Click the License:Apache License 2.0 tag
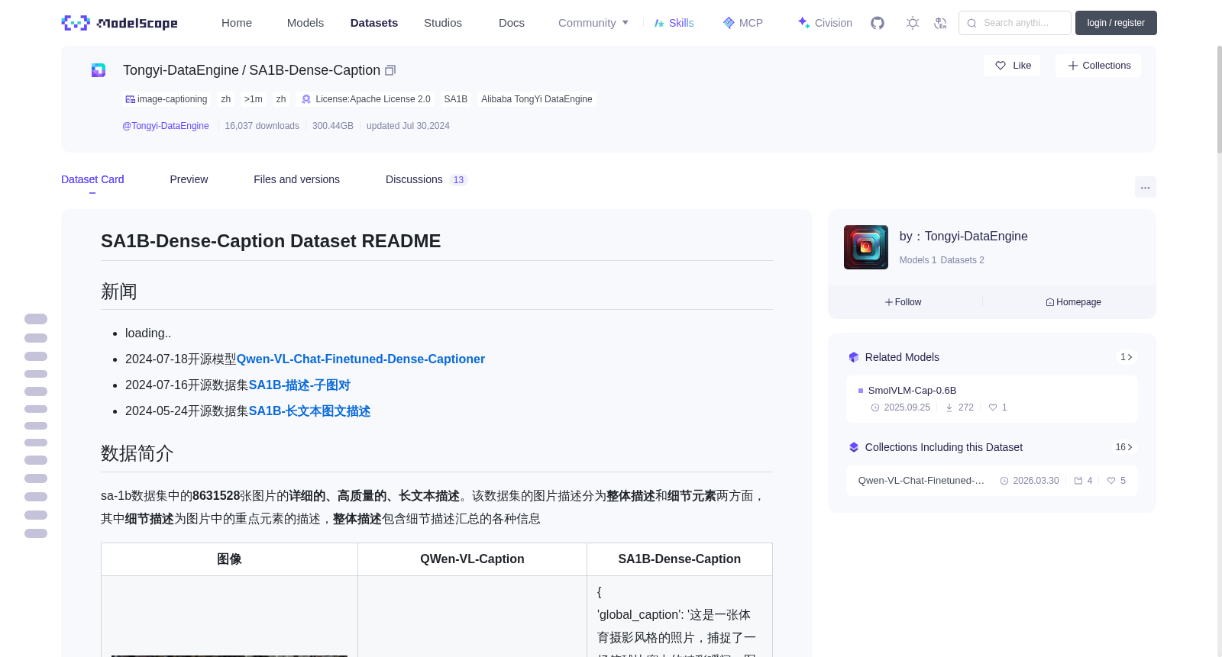 click(366, 99)
